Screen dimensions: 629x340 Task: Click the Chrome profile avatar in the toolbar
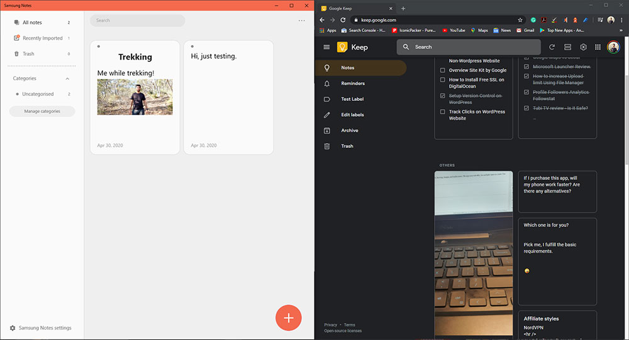(611, 20)
